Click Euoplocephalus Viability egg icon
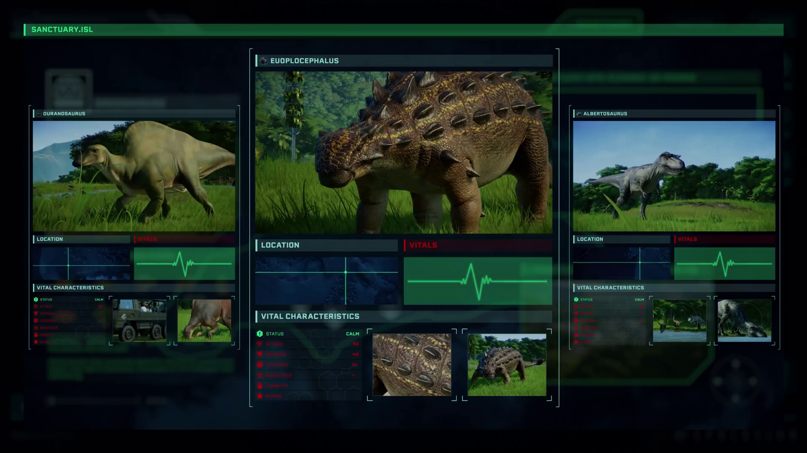This screenshot has width=807, height=453. (259, 385)
